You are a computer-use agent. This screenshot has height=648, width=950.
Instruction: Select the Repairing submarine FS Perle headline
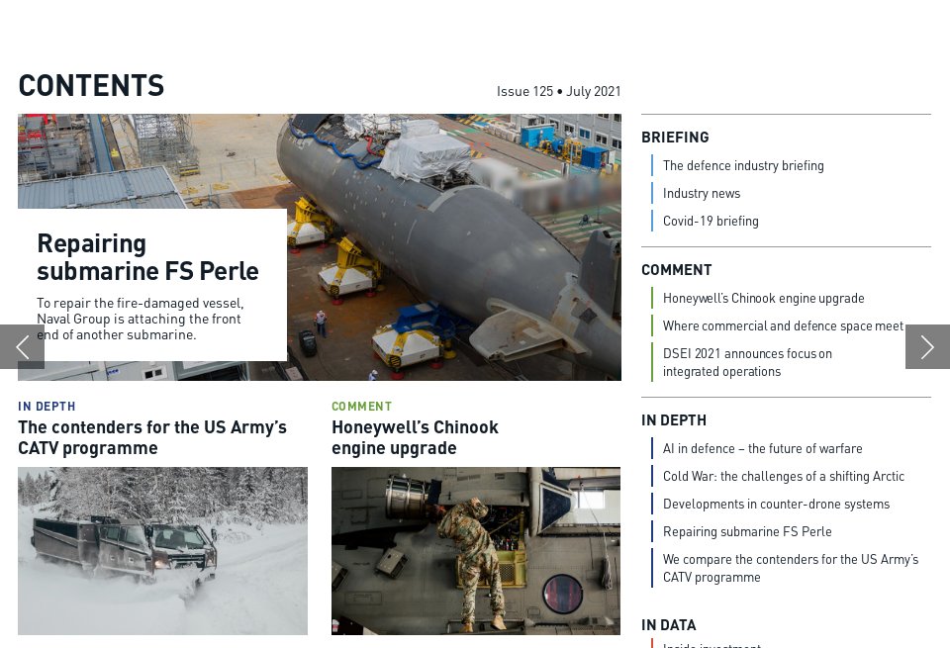coord(147,257)
